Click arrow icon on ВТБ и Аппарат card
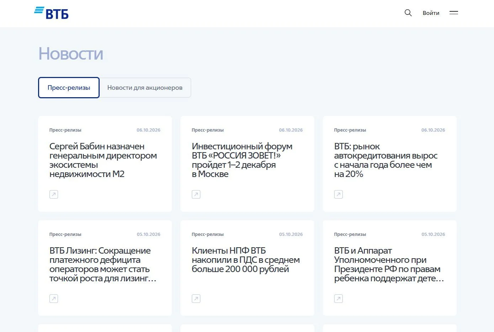The height and width of the screenshot is (332, 494). click(x=339, y=299)
